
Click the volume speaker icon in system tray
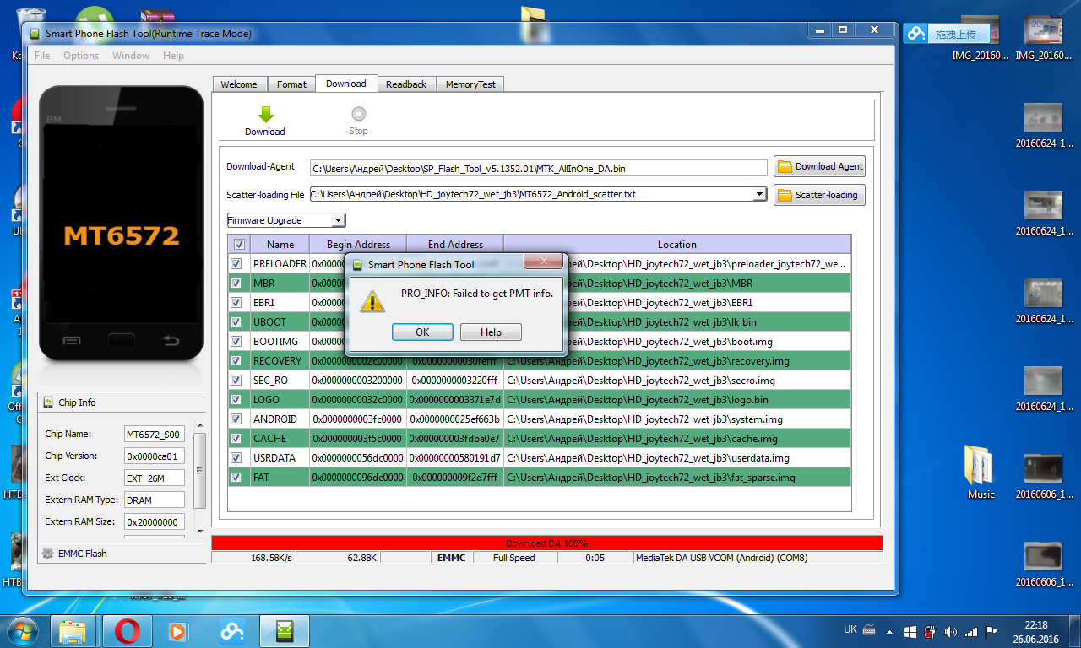[x=951, y=631]
